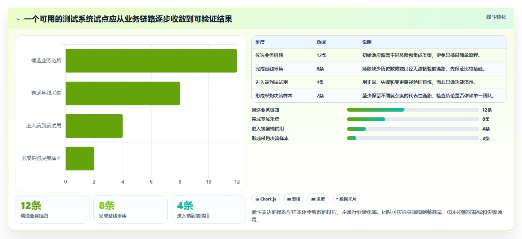522x239 pixels.
Task: Click the 完成基线采集 progress bar at 8条
Action: click(x=413, y=119)
